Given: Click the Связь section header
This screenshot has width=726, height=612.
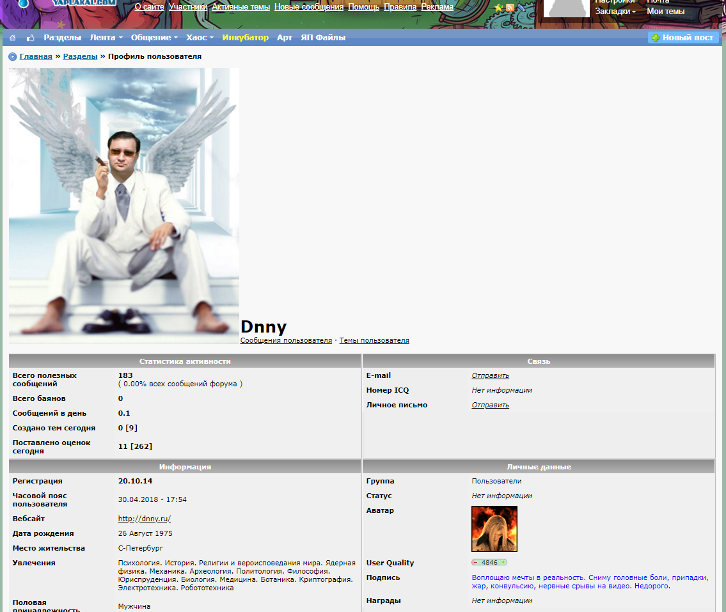Looking at the screenshot, I should click(539, 361).
